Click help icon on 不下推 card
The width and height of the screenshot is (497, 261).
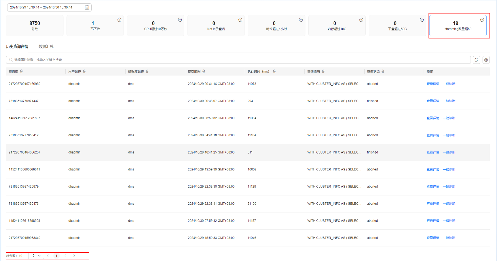pos(119,20)
